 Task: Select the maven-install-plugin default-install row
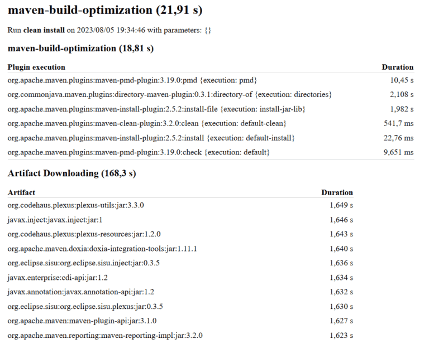(x=151, y=138)
